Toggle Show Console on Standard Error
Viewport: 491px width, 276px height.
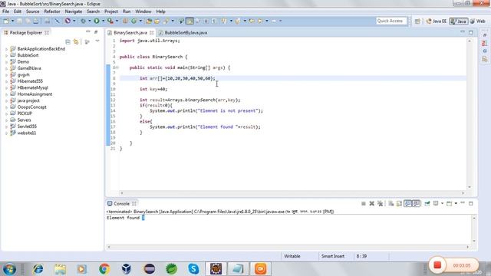tap(417, 204)
